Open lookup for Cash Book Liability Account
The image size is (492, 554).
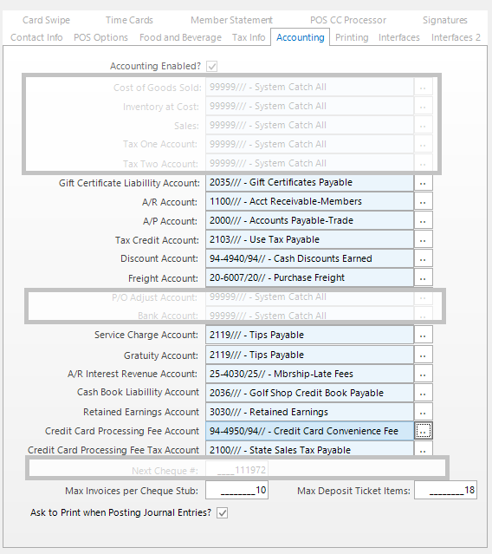[x=424, y=394]
